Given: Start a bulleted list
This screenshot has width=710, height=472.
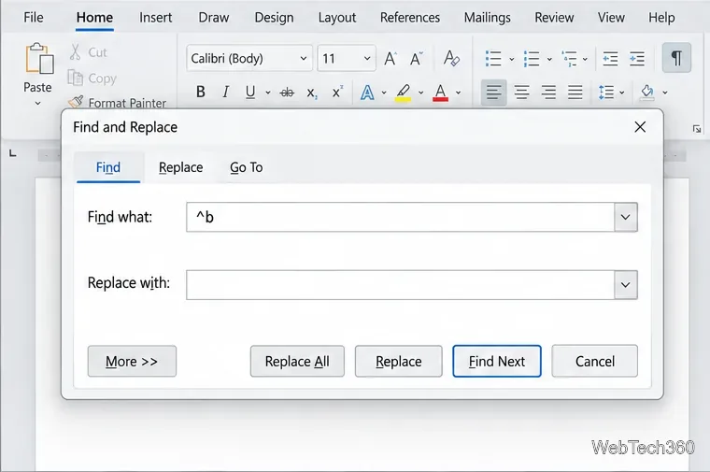Looking at the screenshot, I should click(493, 59).
